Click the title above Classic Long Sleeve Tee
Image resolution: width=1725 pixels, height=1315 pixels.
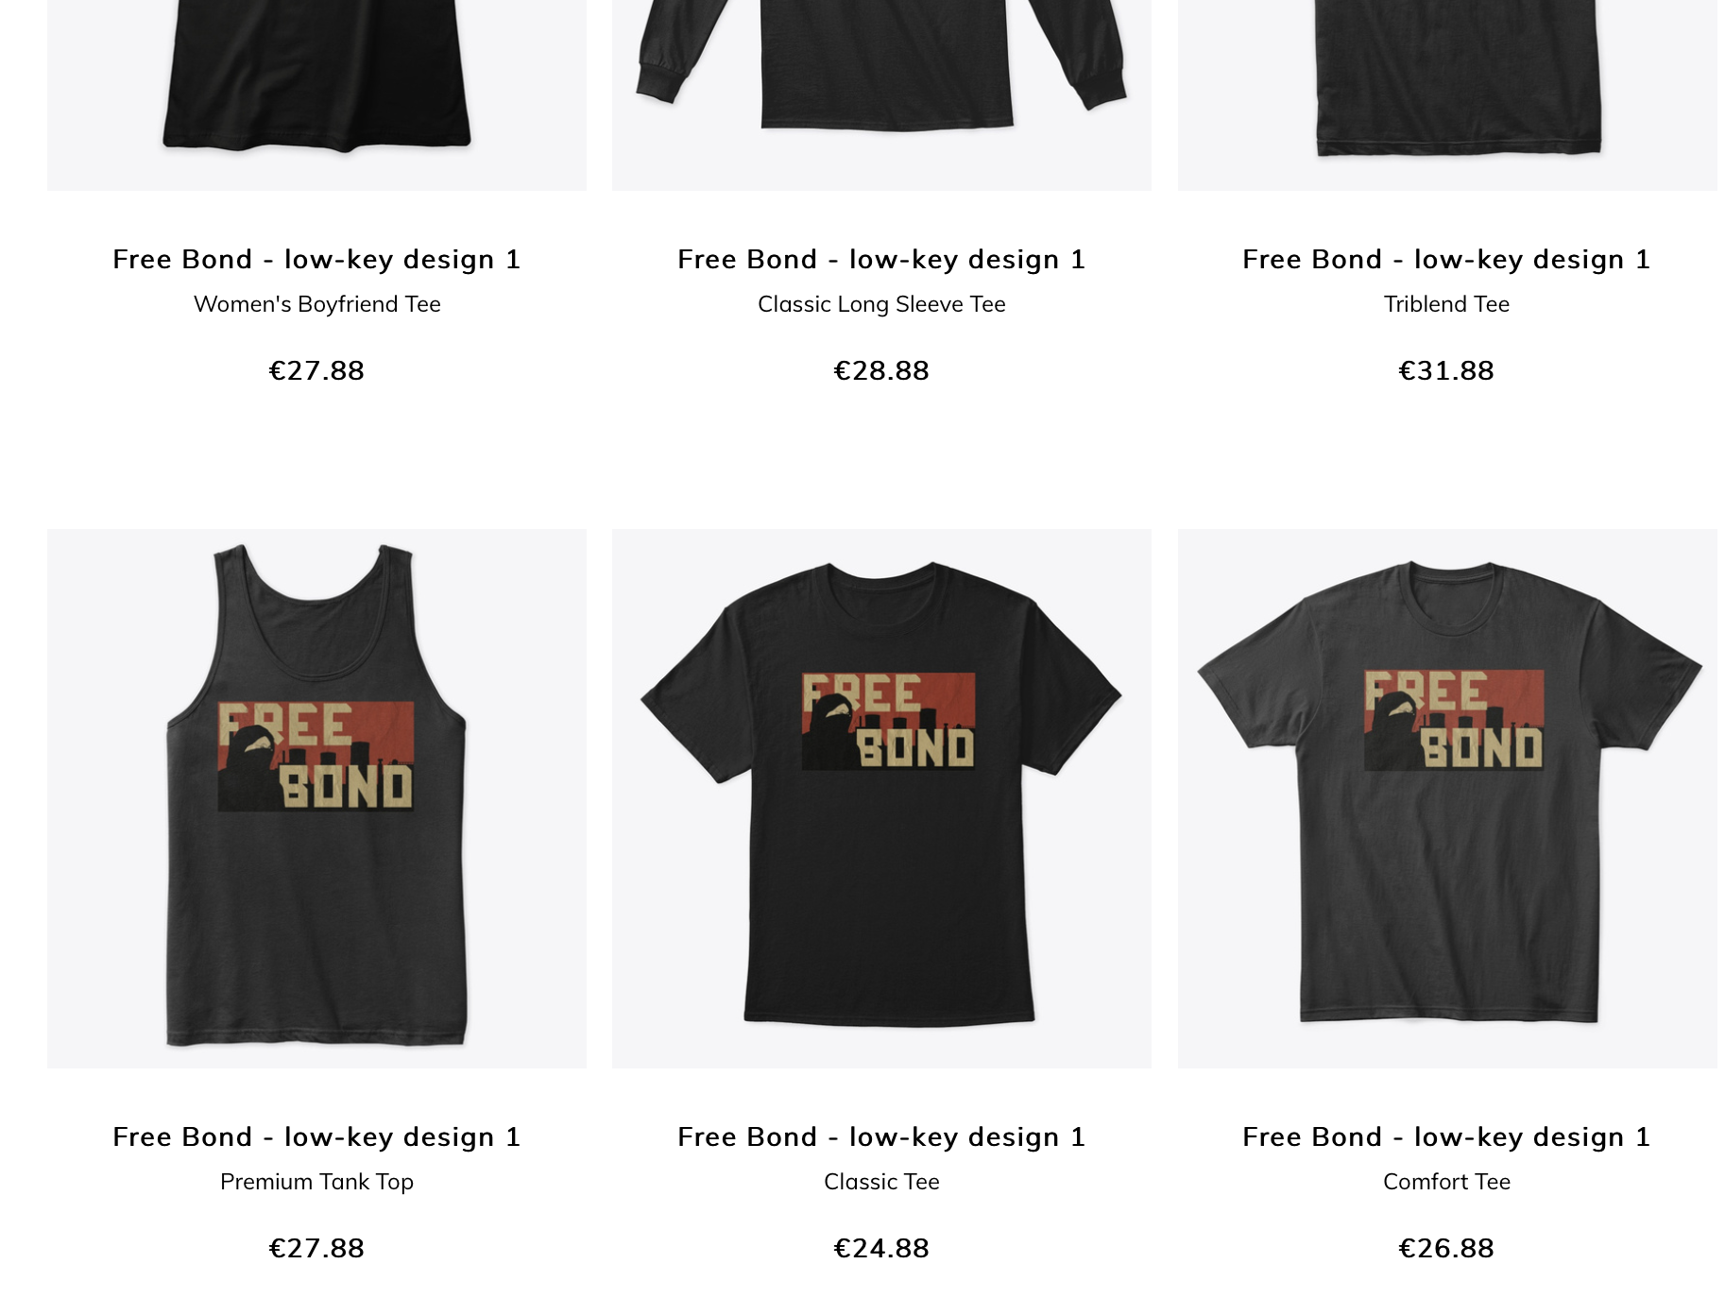(881, 260)
